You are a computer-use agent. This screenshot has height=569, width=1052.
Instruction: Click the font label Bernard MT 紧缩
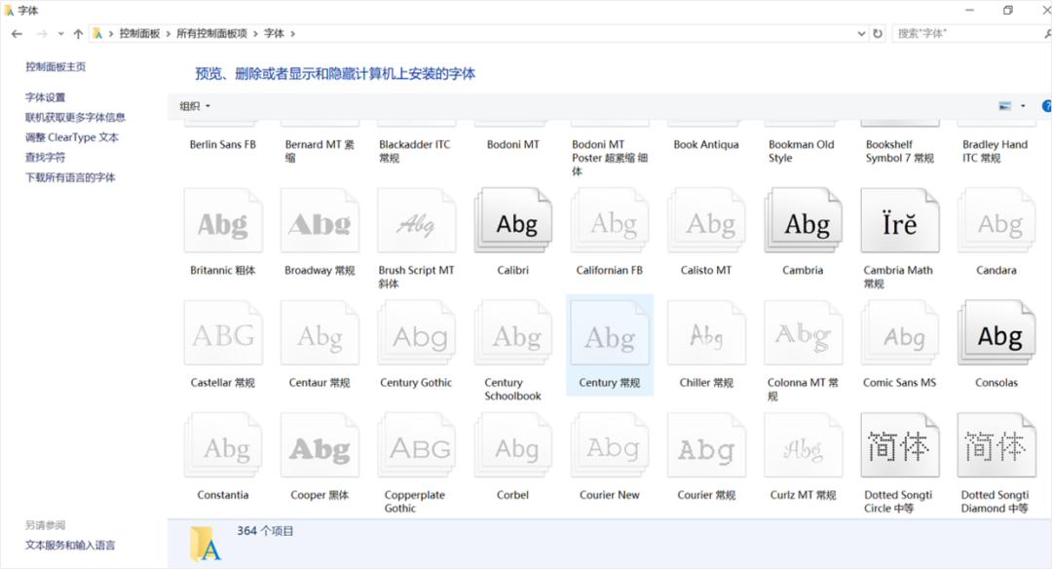pyautogui.click(x=319, y=151)
